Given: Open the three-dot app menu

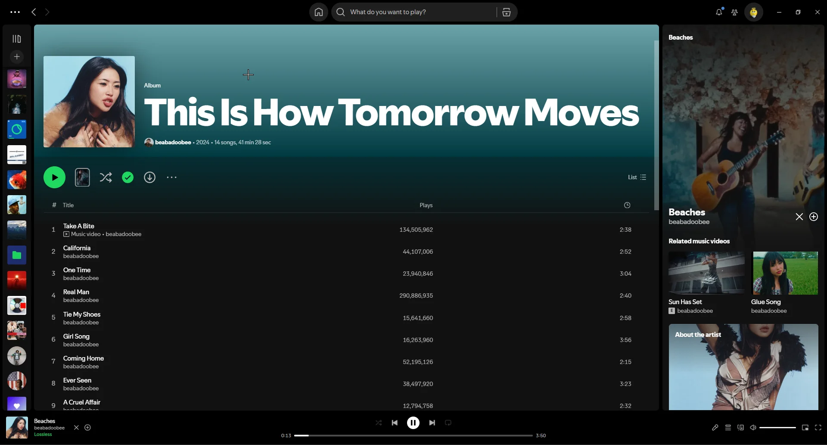Looking at the screenshot, I should 15,12.
